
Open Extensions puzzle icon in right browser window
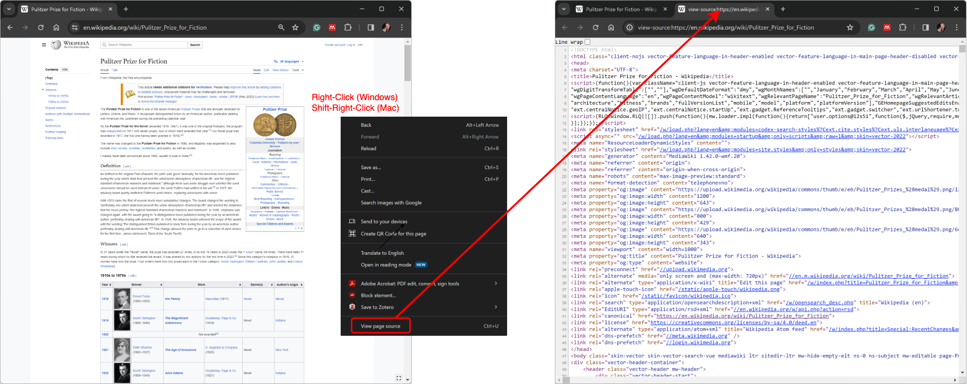pos(903,28)
